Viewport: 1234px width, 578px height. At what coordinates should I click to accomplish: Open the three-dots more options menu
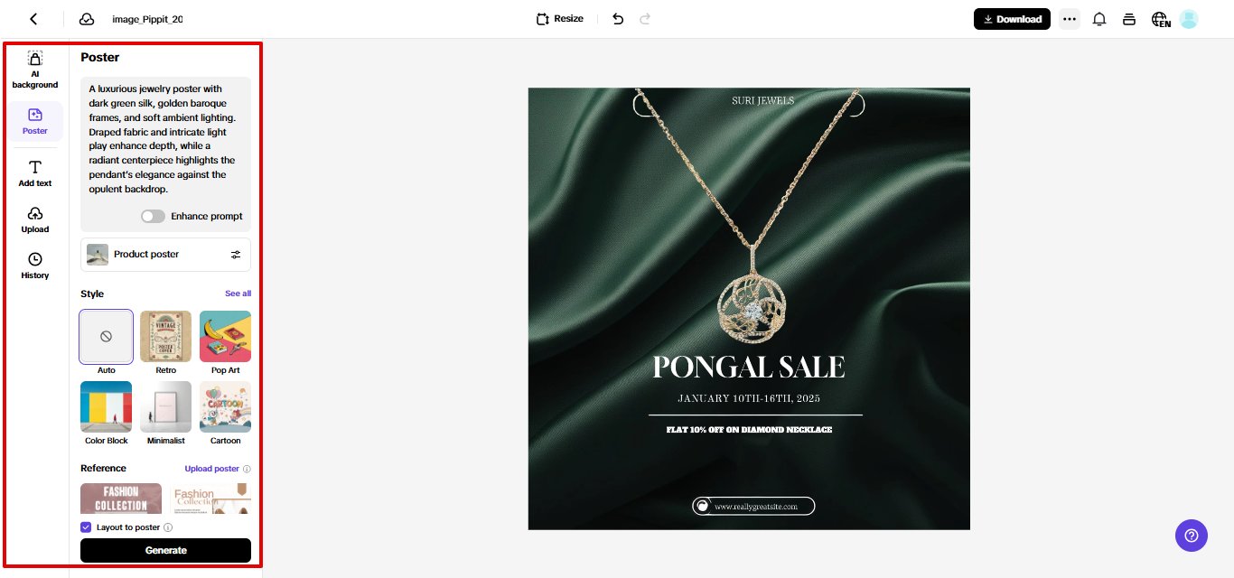(x=1070, y=19)
